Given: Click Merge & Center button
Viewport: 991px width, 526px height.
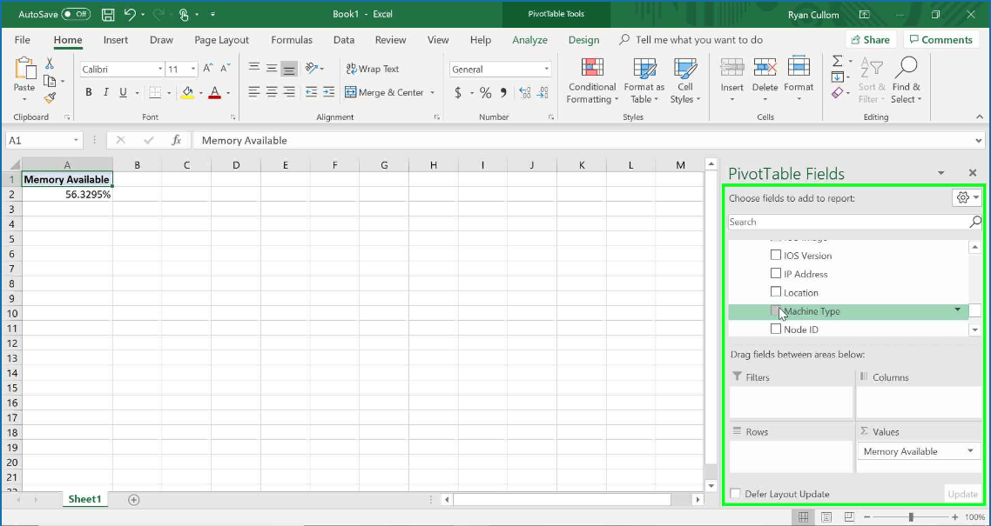Looking at the screenshot, I should tap(384, 93).
